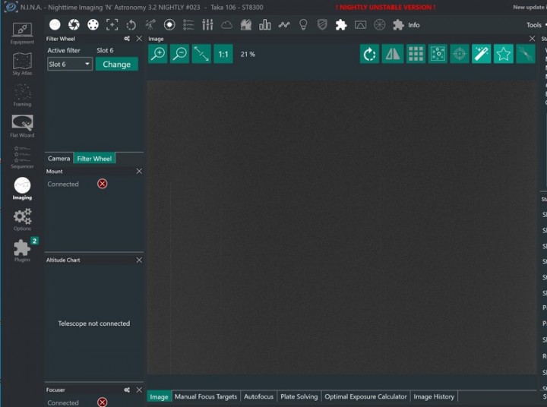547x407 pixels.
Task: Zoom in on the image
Action: tap(158, 54)
